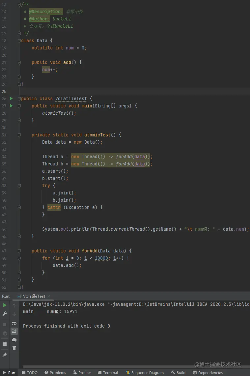Click 'data.add();' inside the for loop
This screenshot has width=250, height=376.
[x=67, y=265]
